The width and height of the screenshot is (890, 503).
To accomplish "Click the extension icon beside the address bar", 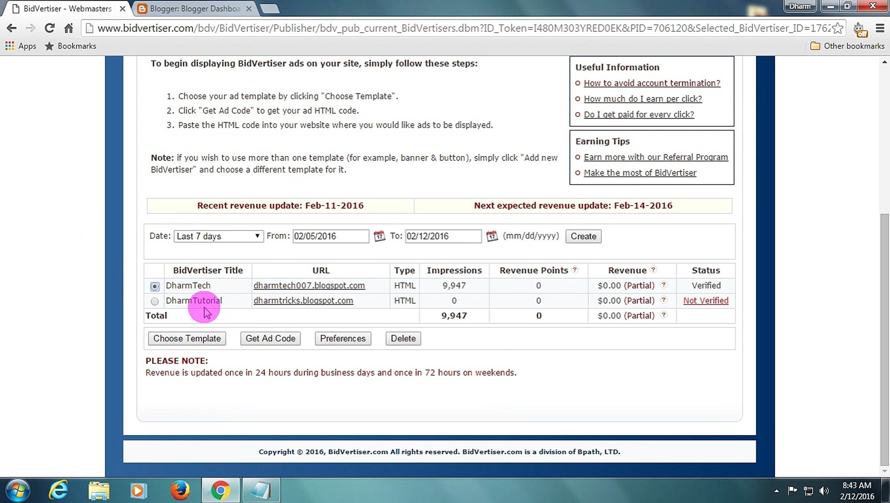I will tap(860, 29).
